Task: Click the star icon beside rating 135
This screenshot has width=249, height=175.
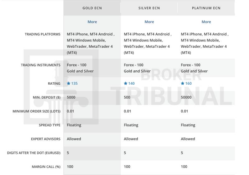Action: coord(69,83)
